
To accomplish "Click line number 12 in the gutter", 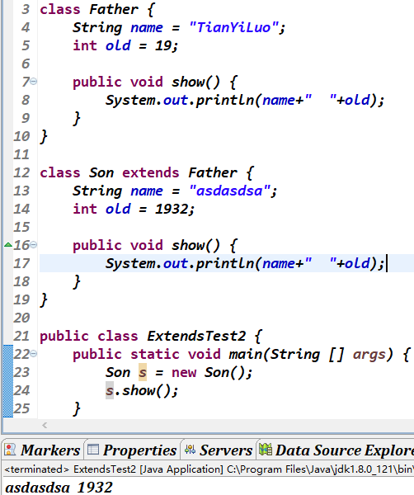I will tap(21, 172).
